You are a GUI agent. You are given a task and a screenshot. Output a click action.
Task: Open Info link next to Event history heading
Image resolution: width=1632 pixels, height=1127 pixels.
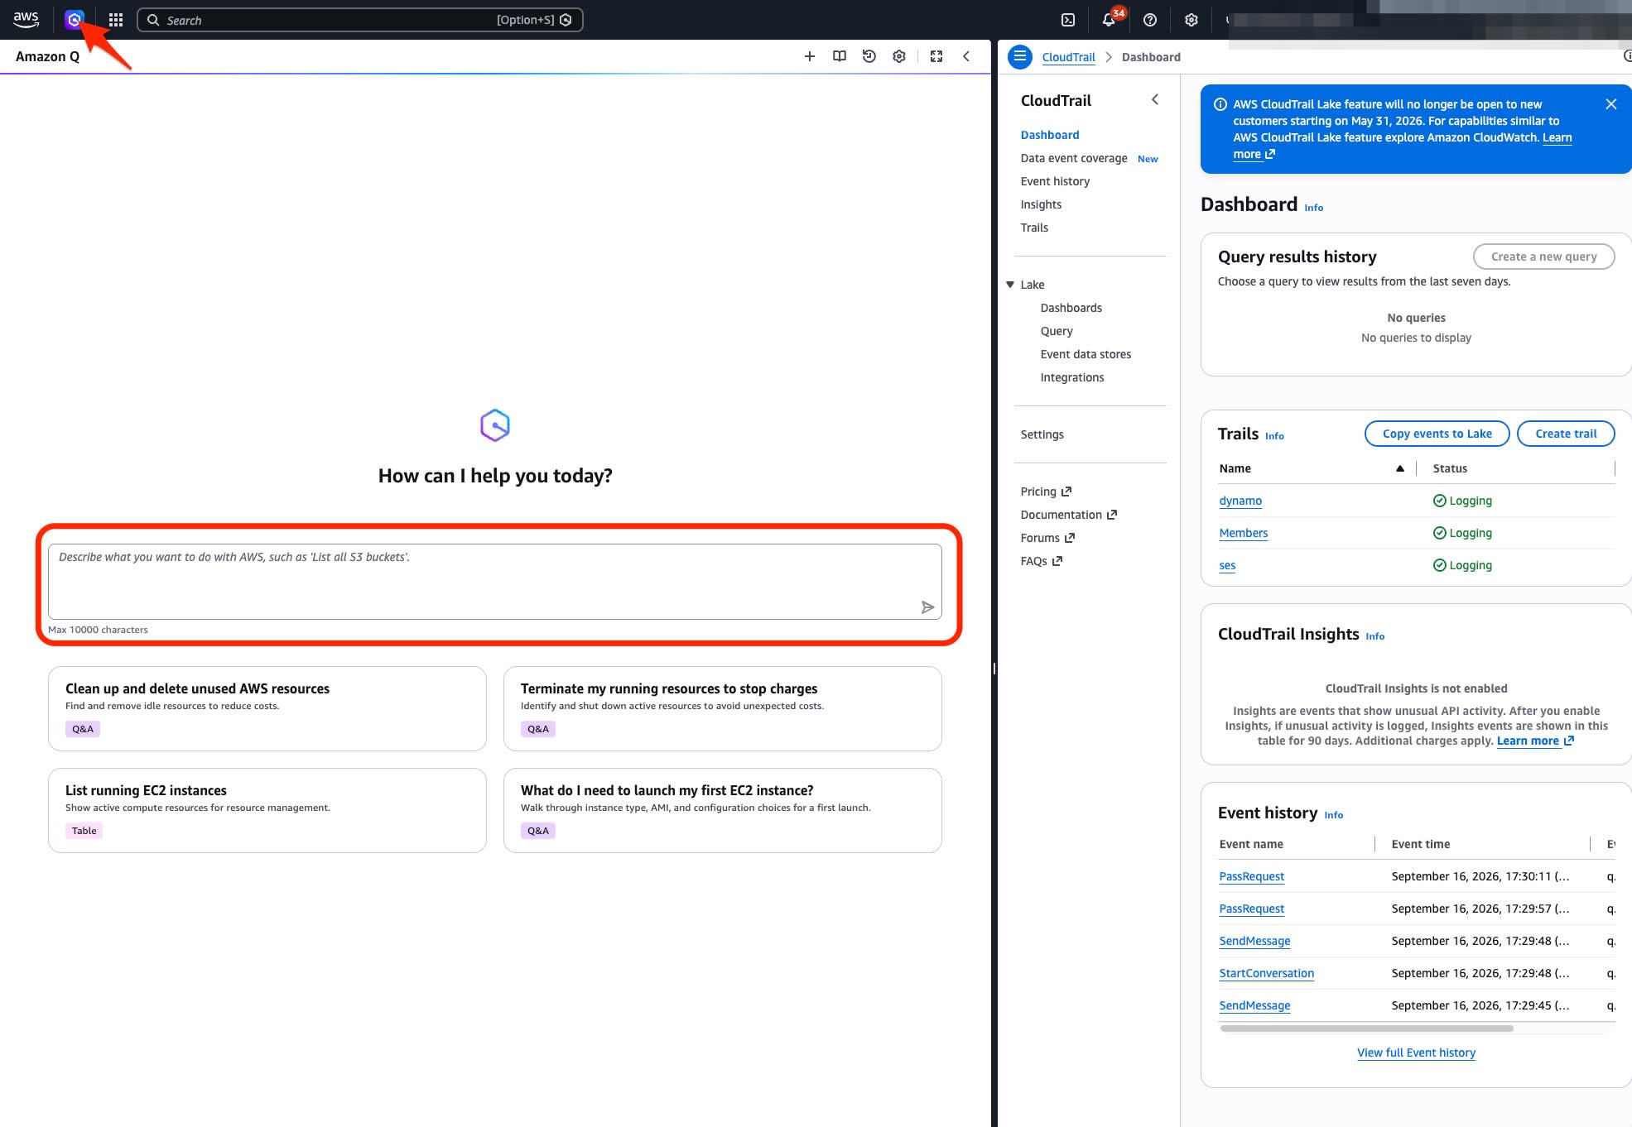(x=1333, y=815)
